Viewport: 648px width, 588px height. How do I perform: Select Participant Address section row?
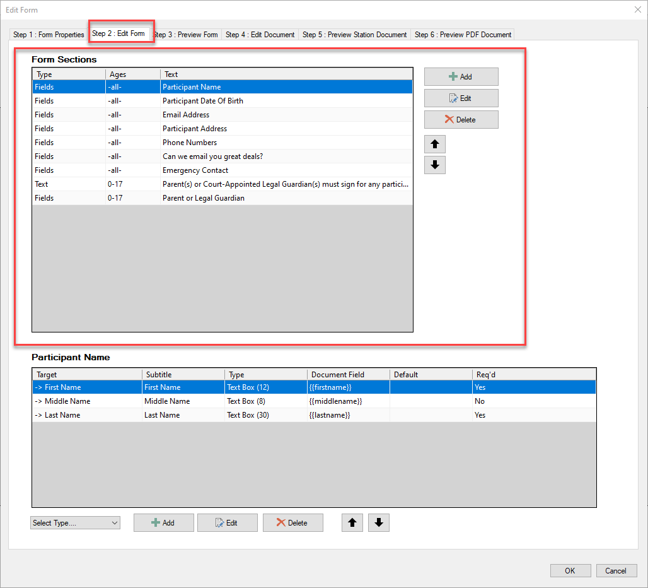(x=223, y=129)
